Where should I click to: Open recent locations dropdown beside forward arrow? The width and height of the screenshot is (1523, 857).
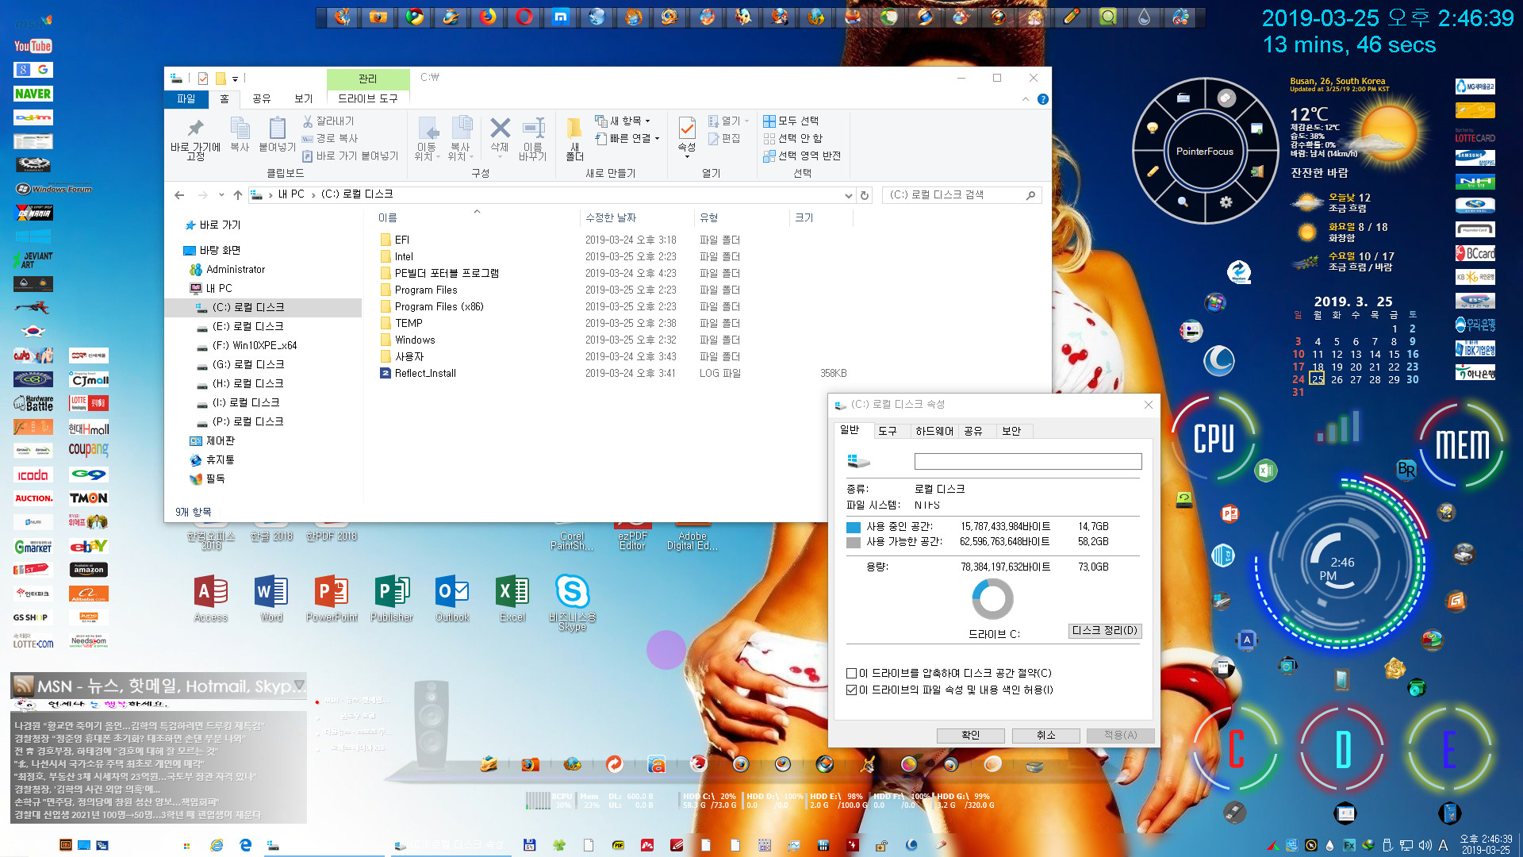coord(221,195)
